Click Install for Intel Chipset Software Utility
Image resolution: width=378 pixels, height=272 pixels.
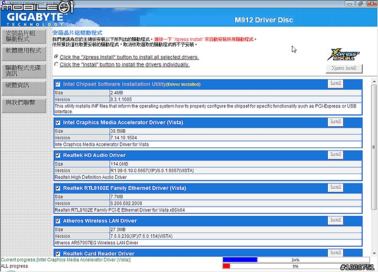coord(335,83)
